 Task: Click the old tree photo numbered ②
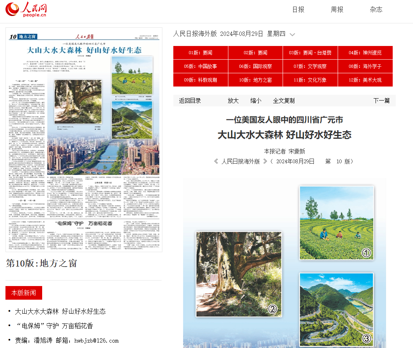239,274
